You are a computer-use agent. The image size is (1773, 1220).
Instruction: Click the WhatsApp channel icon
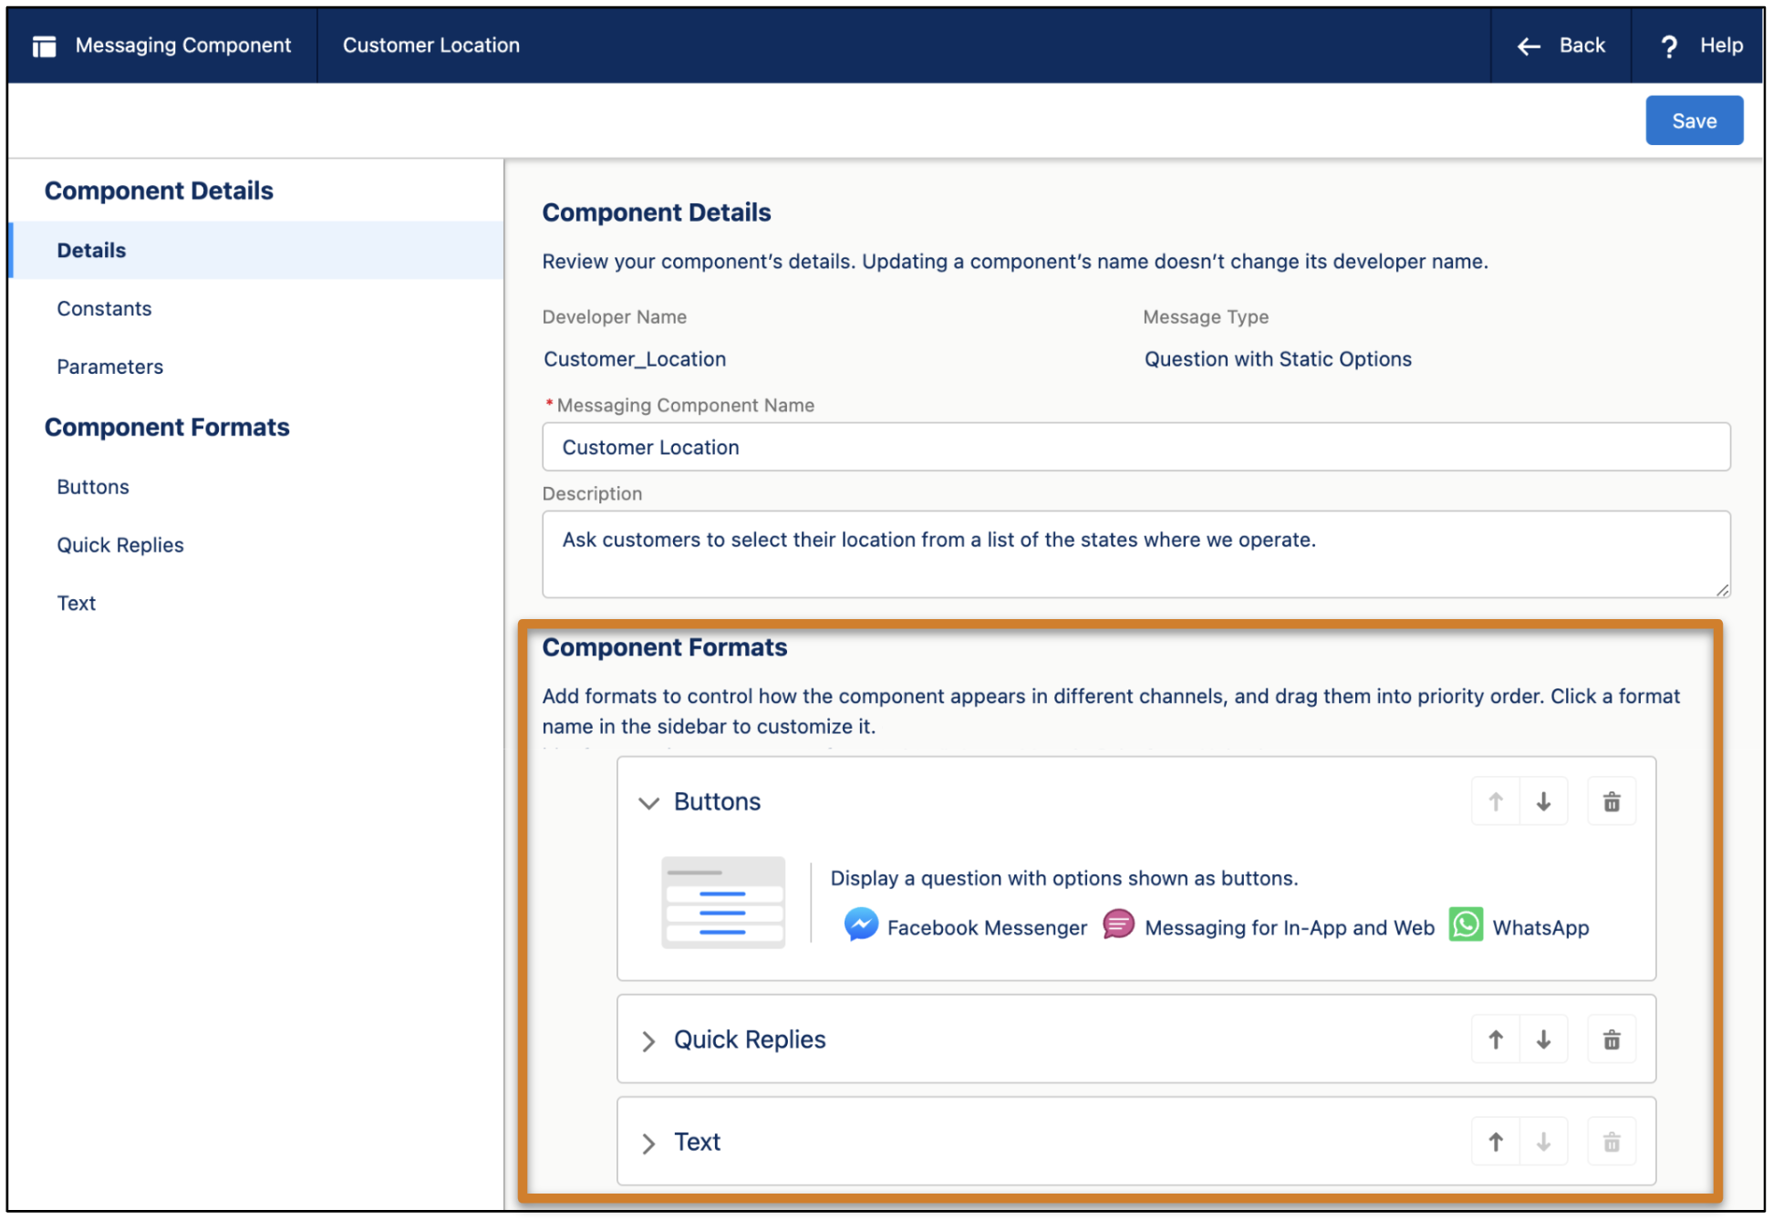(1466, 925)
